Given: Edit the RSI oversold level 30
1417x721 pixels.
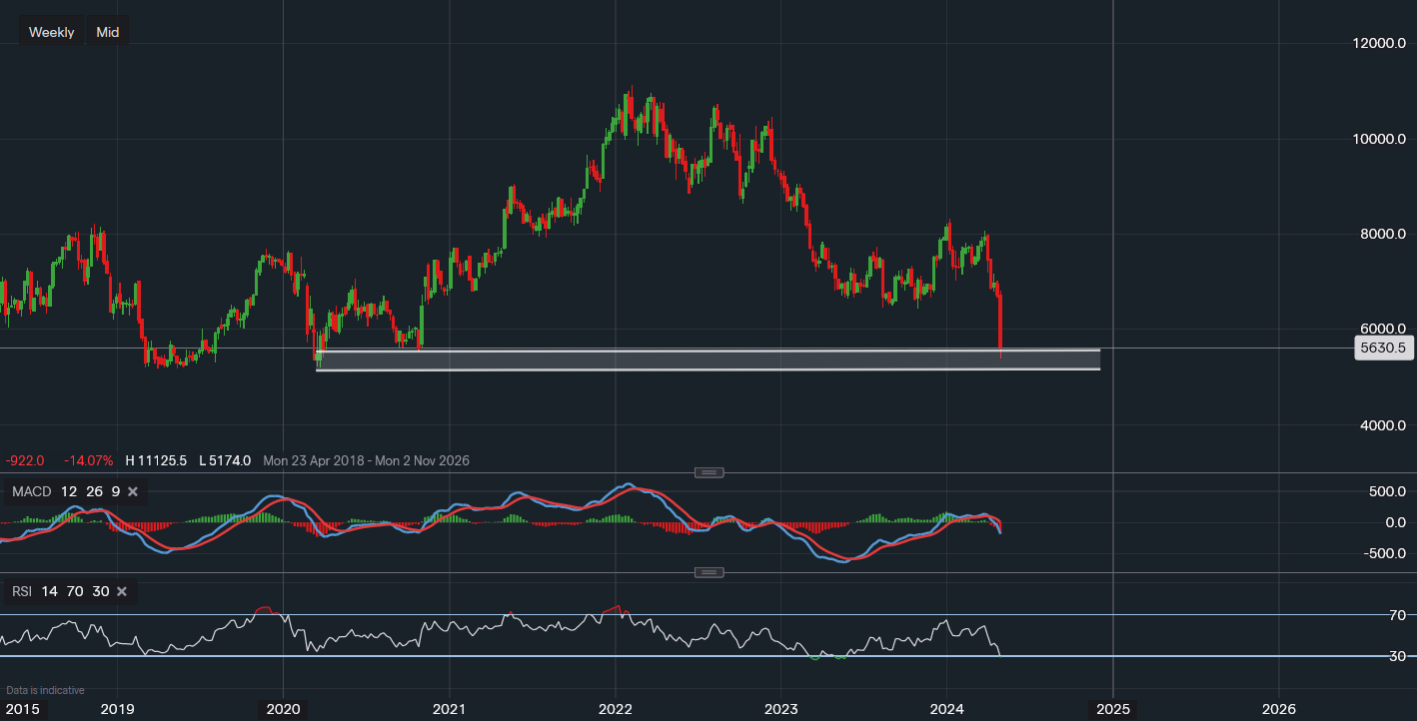Looking at the screenshot, I should click(x=100, y=591).
